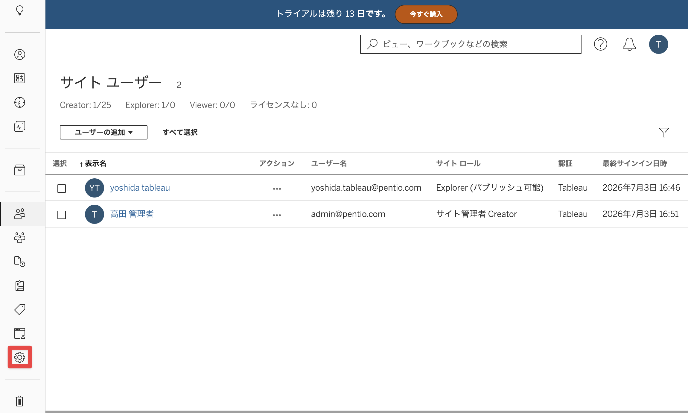This screenshot has width=688, height=413.
Task: Click the YT avatar for yoshida tableau
Action: [95, 188]
